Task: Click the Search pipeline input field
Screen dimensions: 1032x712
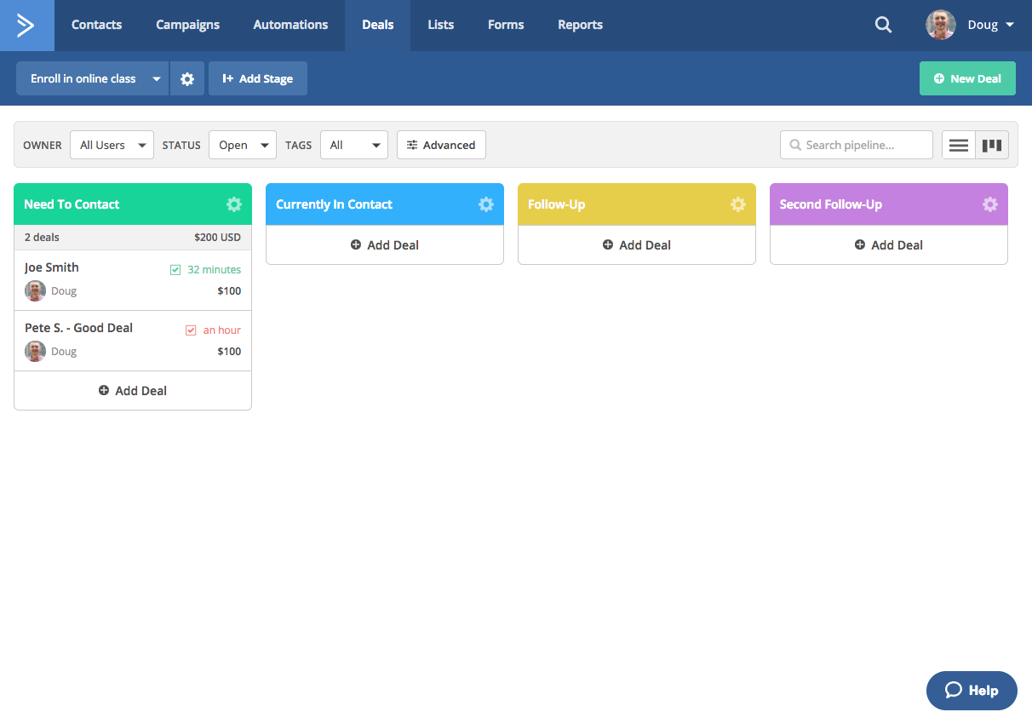Action: (857, 146)
